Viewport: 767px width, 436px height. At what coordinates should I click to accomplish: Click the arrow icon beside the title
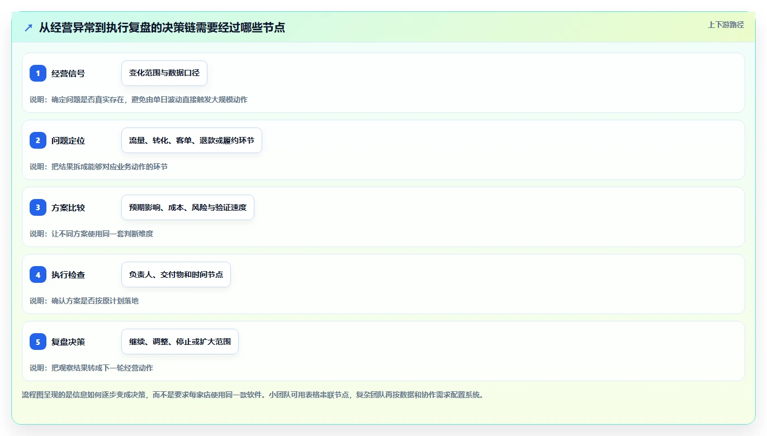[29, 27]
